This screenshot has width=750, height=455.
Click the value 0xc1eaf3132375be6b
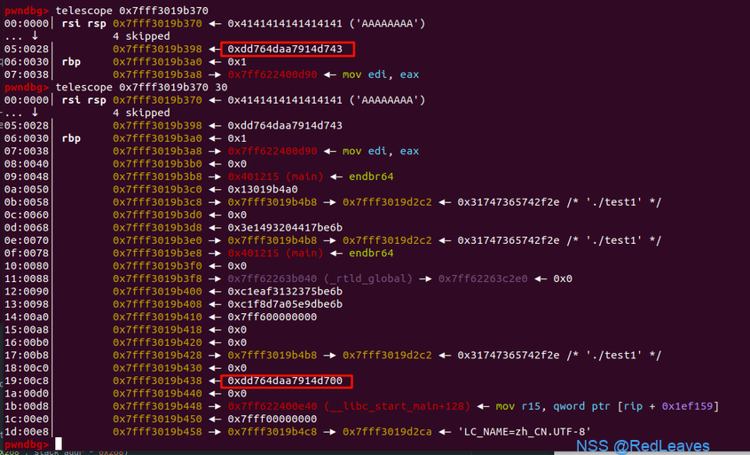click(285, 292)
